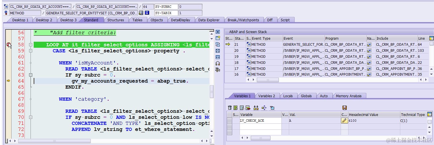Switch to the Locals tab
This screenshot has height=145, width=434.
click(288, 96)
